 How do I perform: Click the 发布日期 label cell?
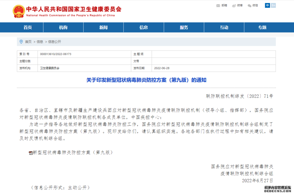click(141, 68)
